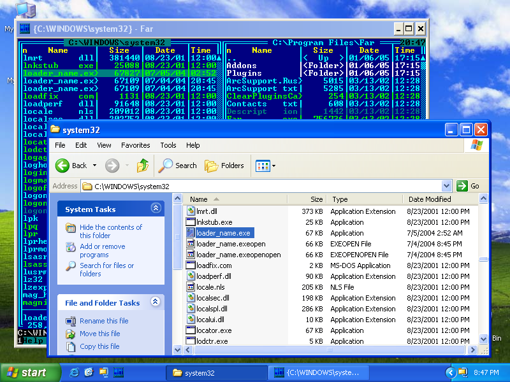Click file list horizontal scroll right arrow
This screenshot has height=382, width=510.
472,350
